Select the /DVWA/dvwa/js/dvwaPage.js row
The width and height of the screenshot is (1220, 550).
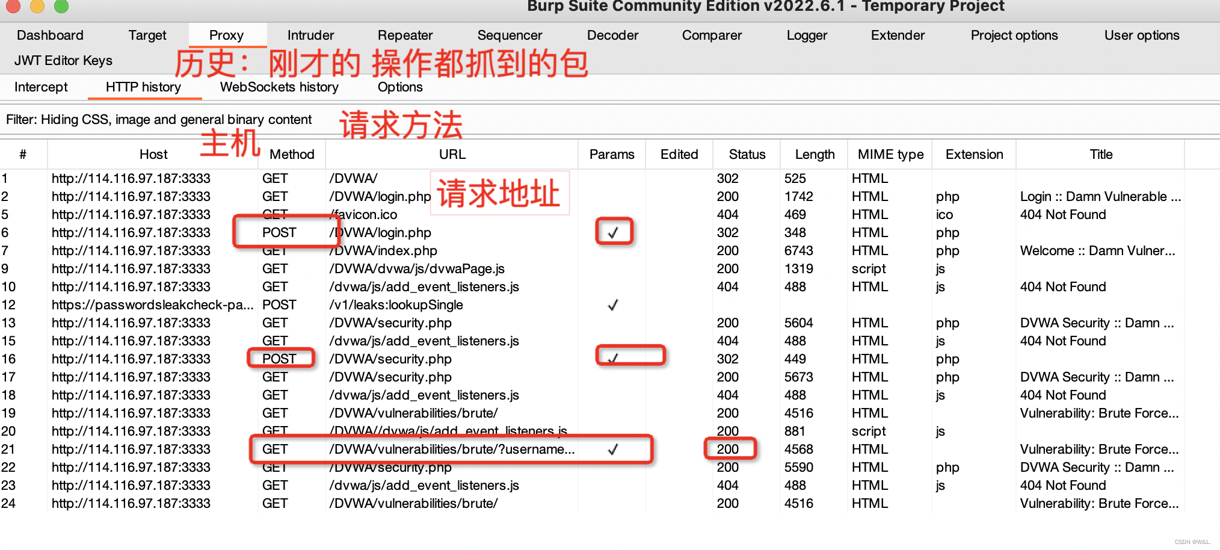point(592,269)
